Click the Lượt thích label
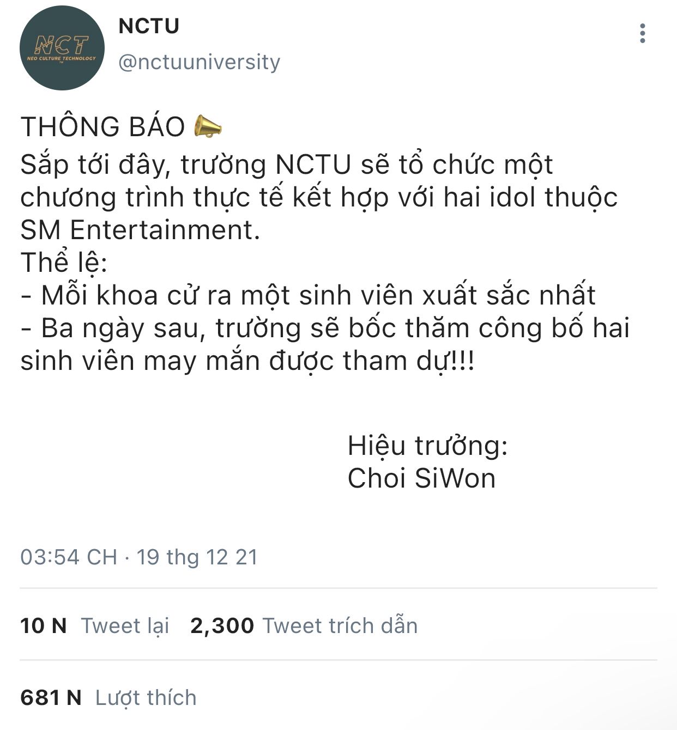 click(x=146, y=698)
